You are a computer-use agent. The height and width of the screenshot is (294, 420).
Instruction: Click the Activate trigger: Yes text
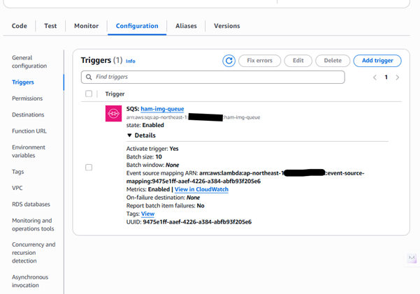[x=152, y=149]
